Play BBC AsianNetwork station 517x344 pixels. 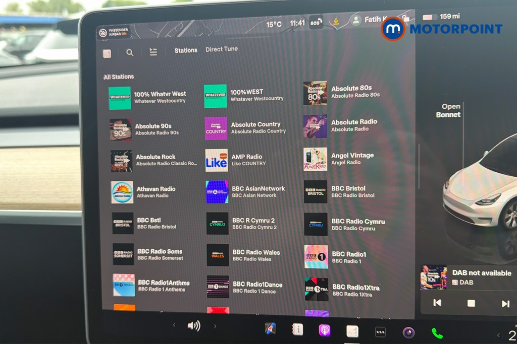pyautogui.click(x=246, y=192)
